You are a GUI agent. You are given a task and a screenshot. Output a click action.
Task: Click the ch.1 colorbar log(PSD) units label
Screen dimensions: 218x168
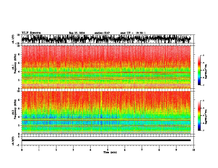[206, 72]
